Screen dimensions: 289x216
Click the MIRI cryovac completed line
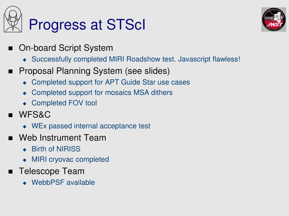pyautogui.click(x=70, y=159)
